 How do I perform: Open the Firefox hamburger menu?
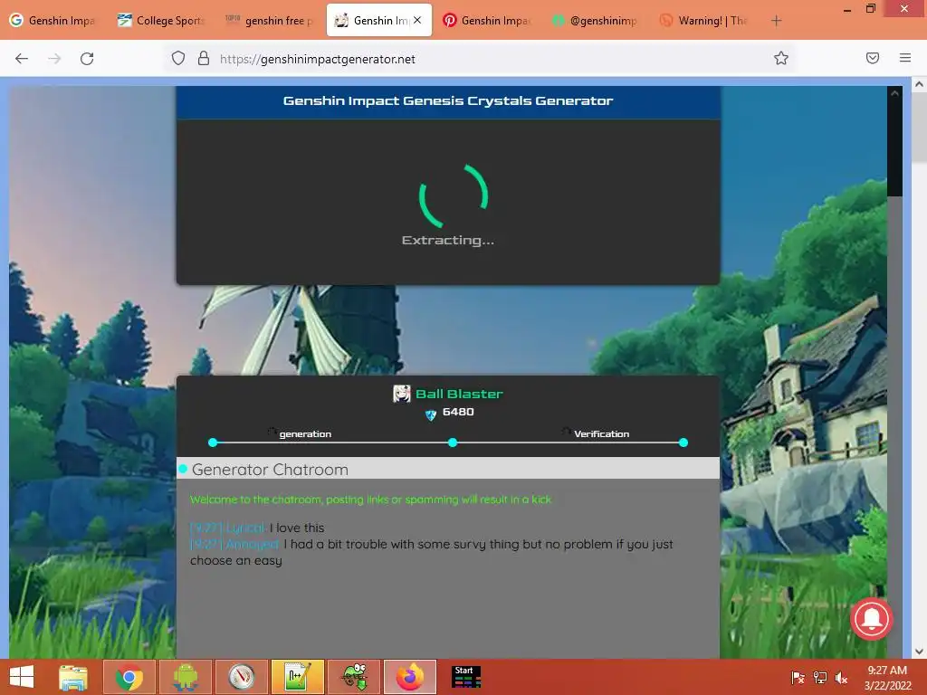point(905,58)
